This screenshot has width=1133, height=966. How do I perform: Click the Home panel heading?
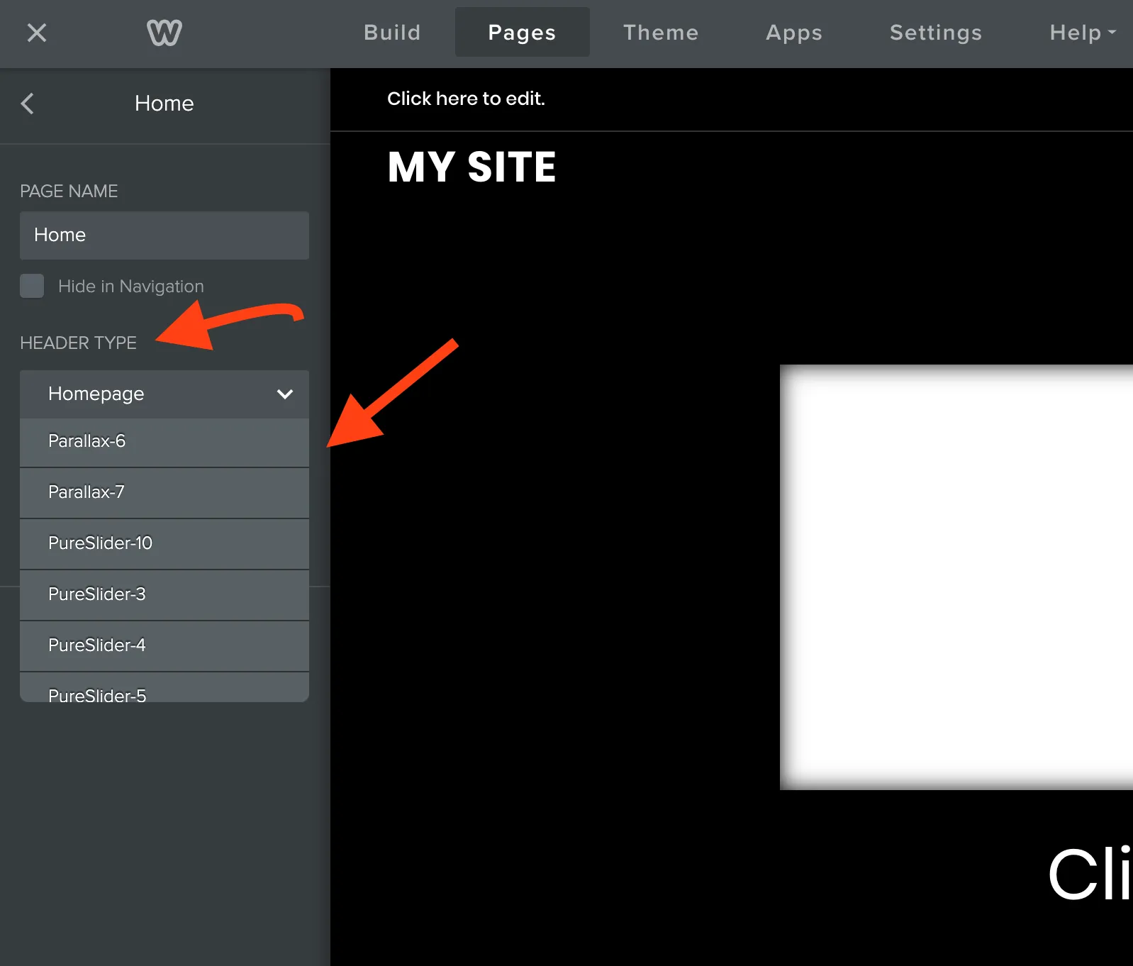click(x=164, y=104)
